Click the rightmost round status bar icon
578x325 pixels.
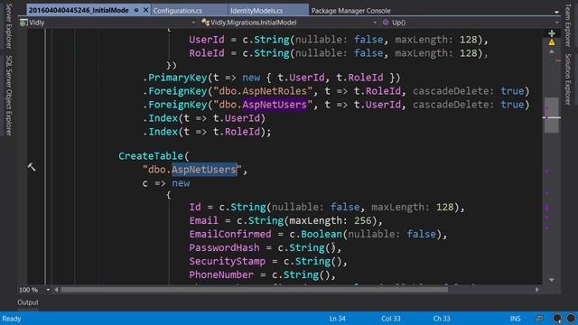(x=571, y=319)
